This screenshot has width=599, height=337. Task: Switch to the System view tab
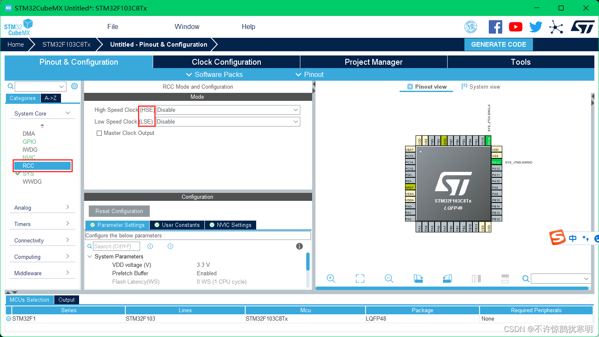tap(480, 87)
